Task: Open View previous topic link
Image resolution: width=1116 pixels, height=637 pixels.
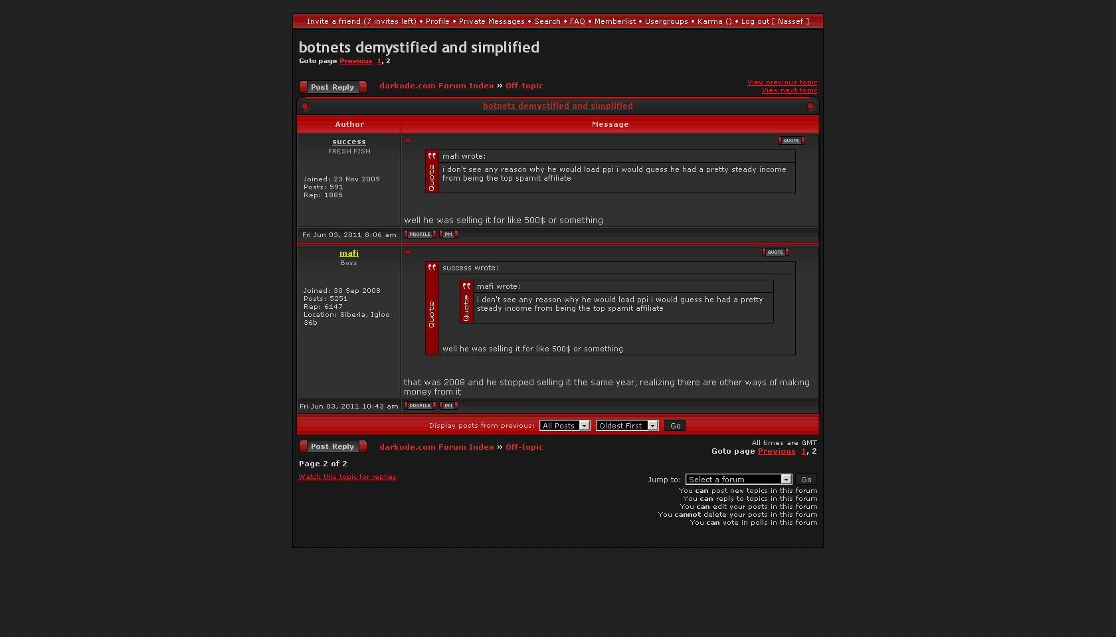Action: [x=782, y=82]
